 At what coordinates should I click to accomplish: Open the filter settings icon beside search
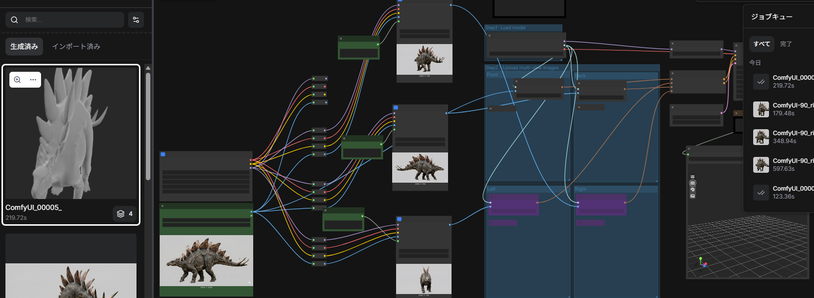tap(136, 20)
